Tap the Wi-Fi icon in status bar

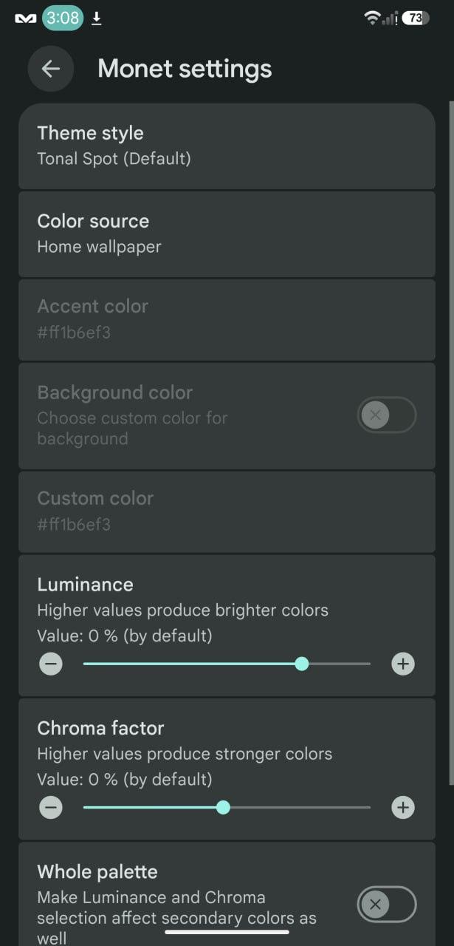(372, 18)
